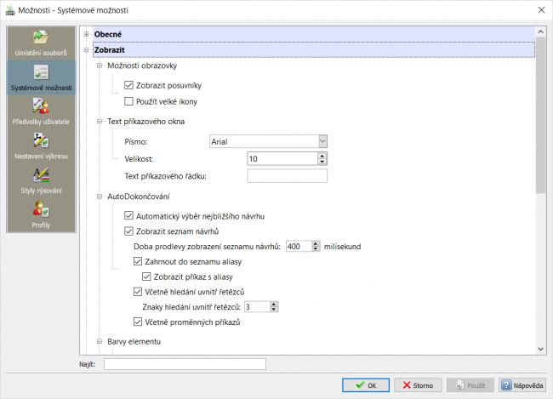Viewport: 553px width, 399px height.
Task: Click the Text příkazového řádku field
Action: 287,176
